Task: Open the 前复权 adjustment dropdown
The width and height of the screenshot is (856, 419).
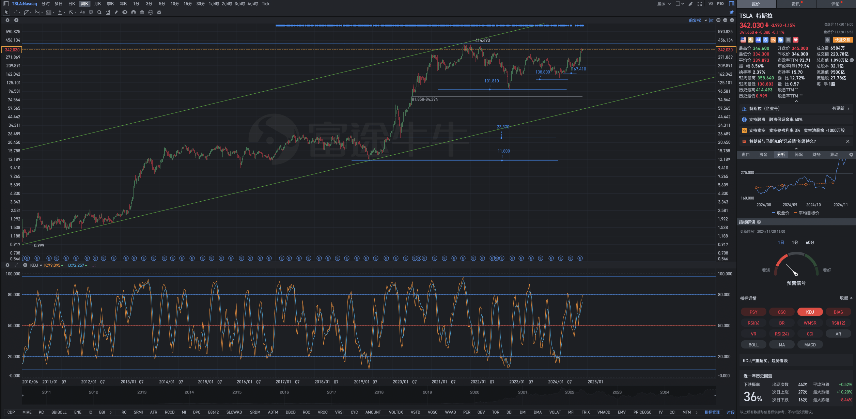Action: point(698,20)
